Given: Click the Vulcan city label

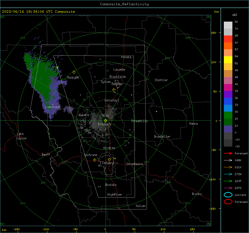Looking at the screenshot, I should pyautogui.click(x=141, y=206).
